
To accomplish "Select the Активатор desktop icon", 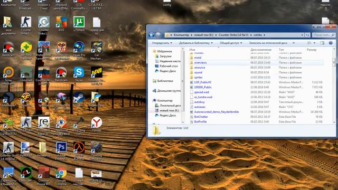I will pyautogui.click(x=44, y=149).
